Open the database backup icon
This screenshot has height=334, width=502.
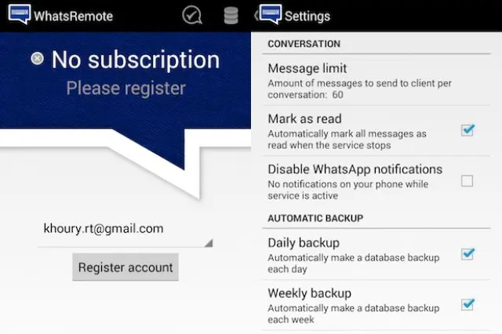231,15
